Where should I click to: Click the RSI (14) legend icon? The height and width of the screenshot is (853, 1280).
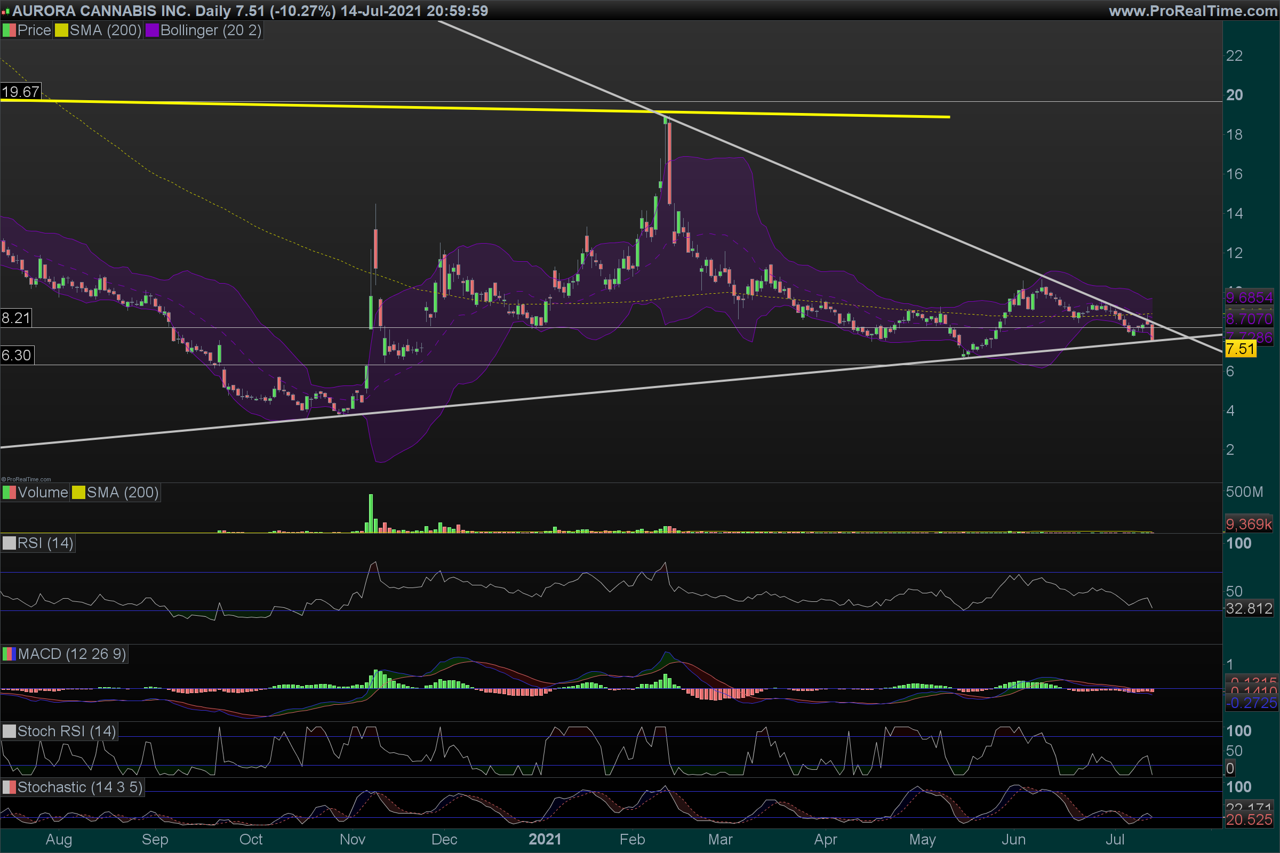point(9,543)
